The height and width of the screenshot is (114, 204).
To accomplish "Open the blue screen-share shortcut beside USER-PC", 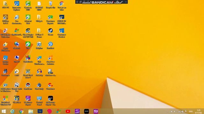I will point(17,4).
